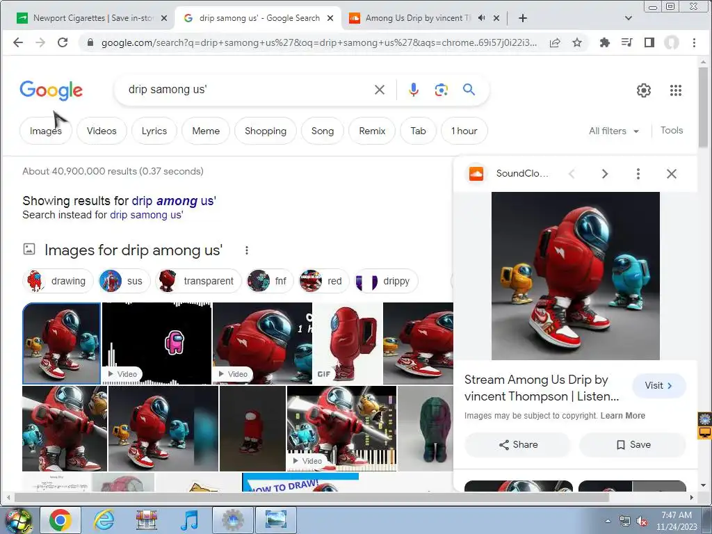712x534 pixels.
Task: Start voice search with microphone
Action: (413, 90)
